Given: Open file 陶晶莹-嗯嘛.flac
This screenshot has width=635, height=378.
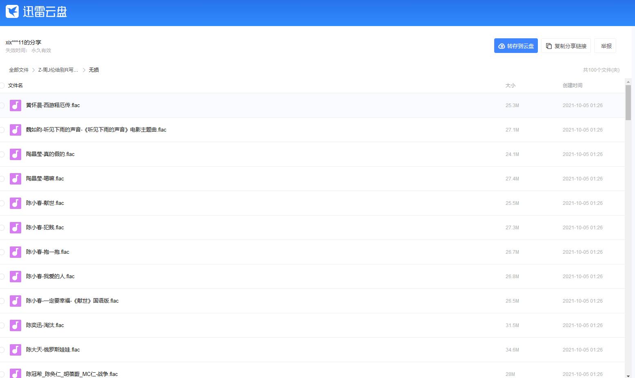Looking at the screenshot, I should coord(45,179).
